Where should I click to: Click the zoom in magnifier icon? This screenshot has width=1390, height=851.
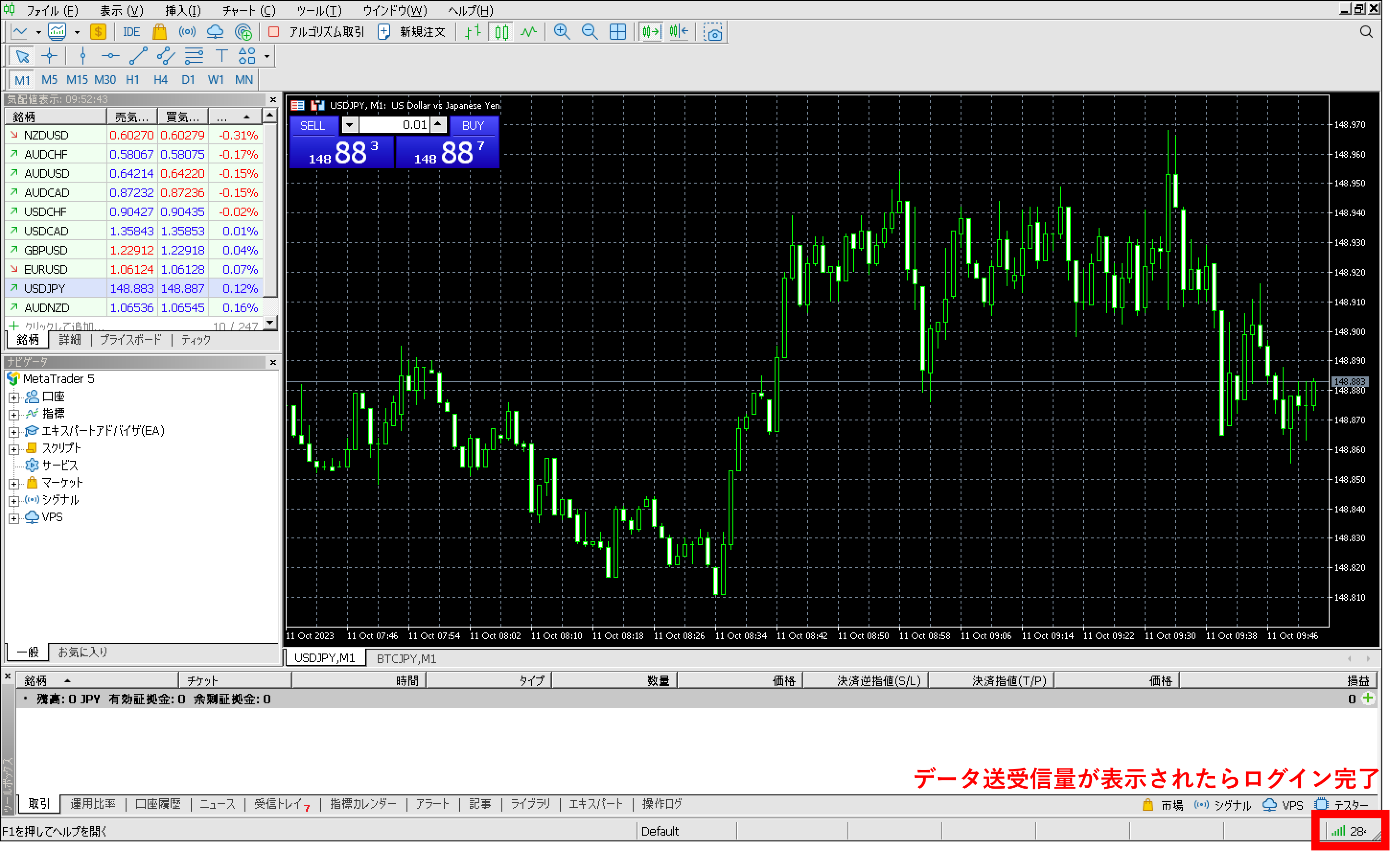(561, 32)
